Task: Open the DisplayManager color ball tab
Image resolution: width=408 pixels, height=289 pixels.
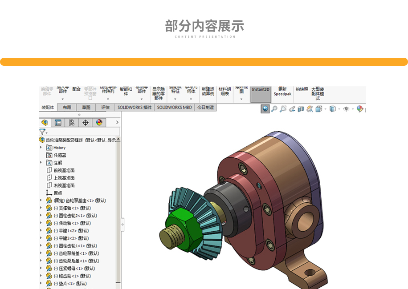Action: click(x=99, y=123)
